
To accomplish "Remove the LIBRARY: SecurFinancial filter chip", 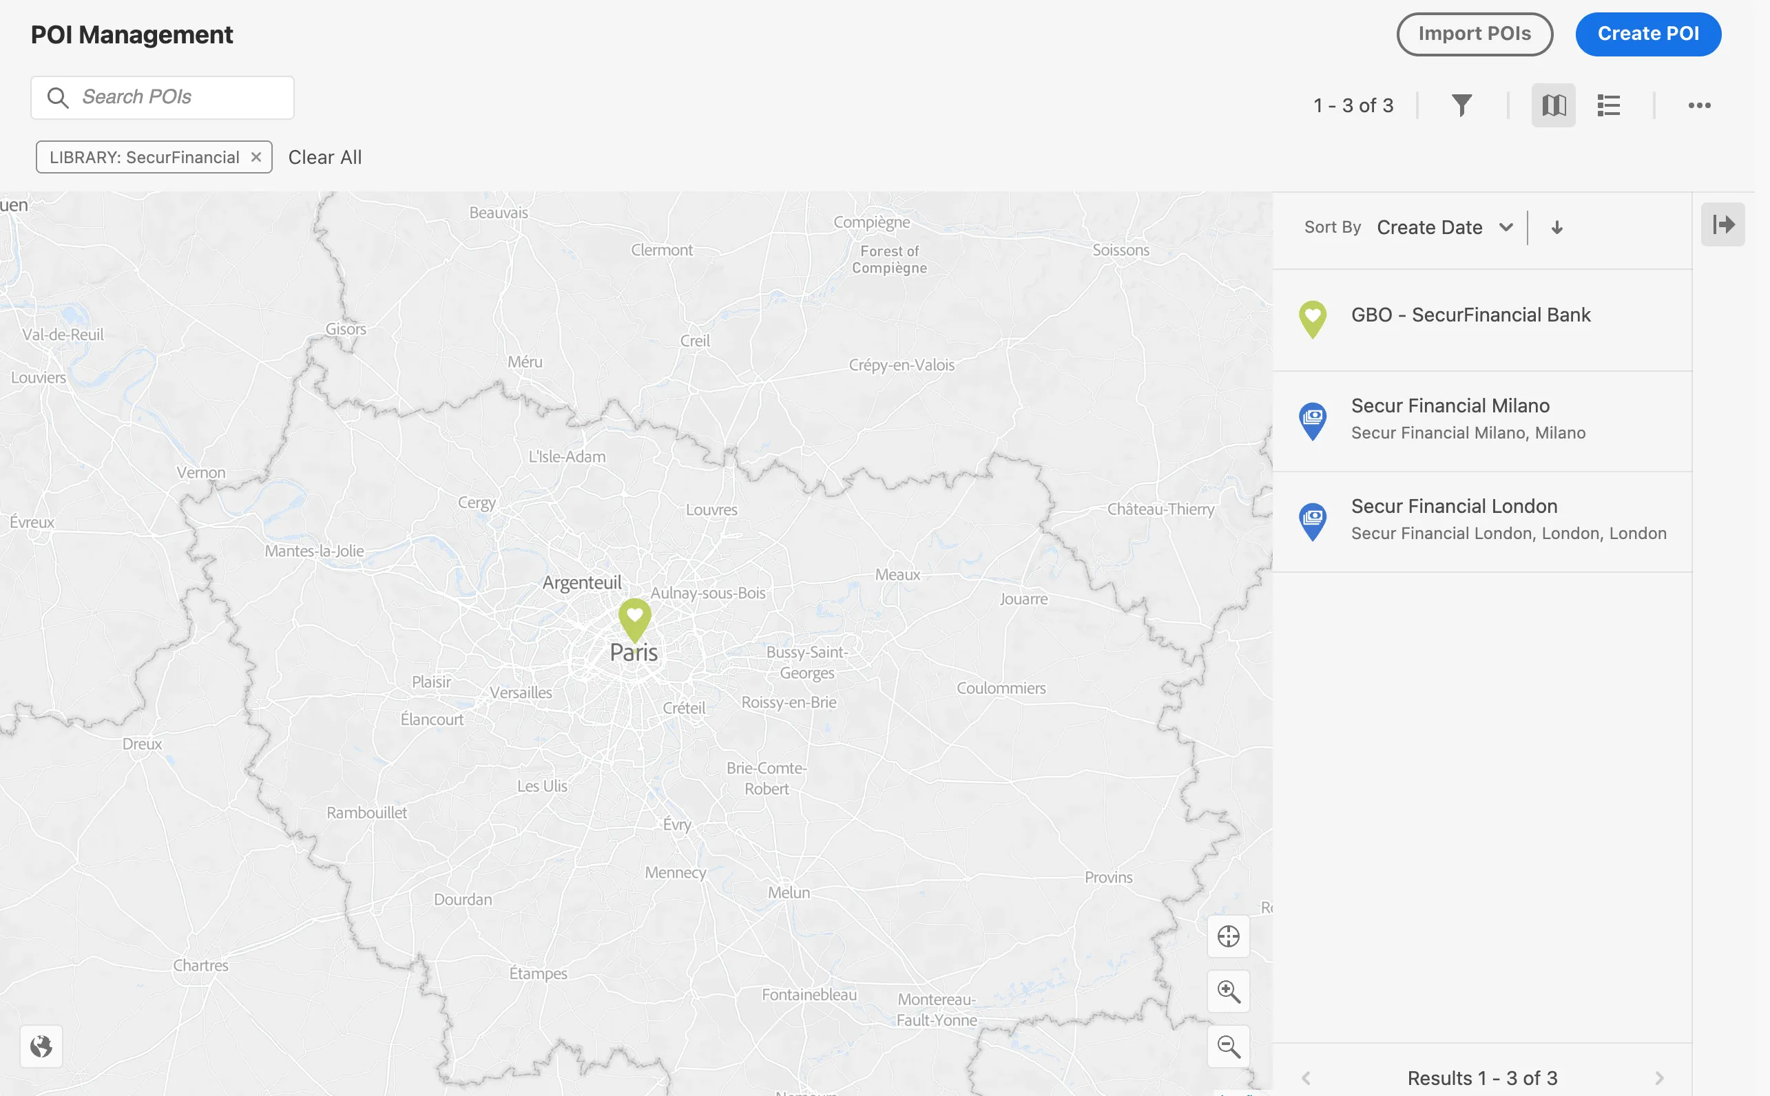I will [256, 157].
